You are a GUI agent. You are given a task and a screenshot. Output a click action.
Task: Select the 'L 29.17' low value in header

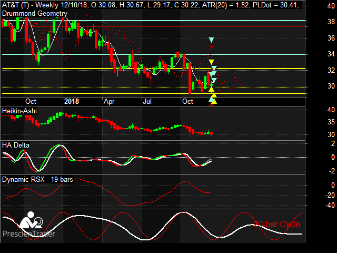pyautogui.click(x=159, y=5)
